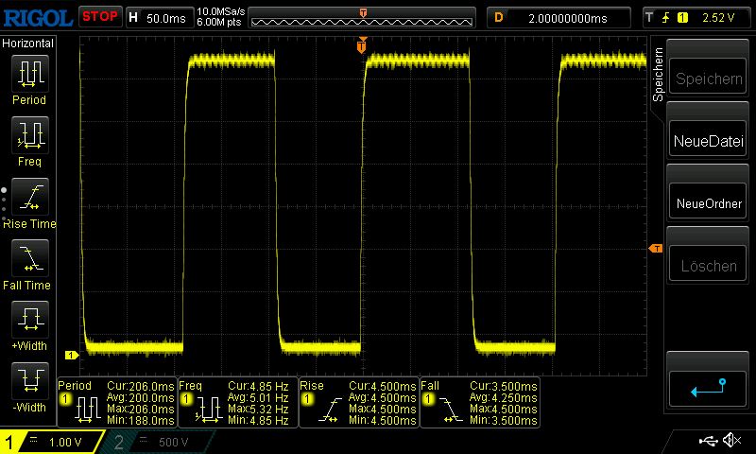This screenshot has width=756, height=454.
Task: Select the Freq measurement icon
Action: [x=28, y=136]
